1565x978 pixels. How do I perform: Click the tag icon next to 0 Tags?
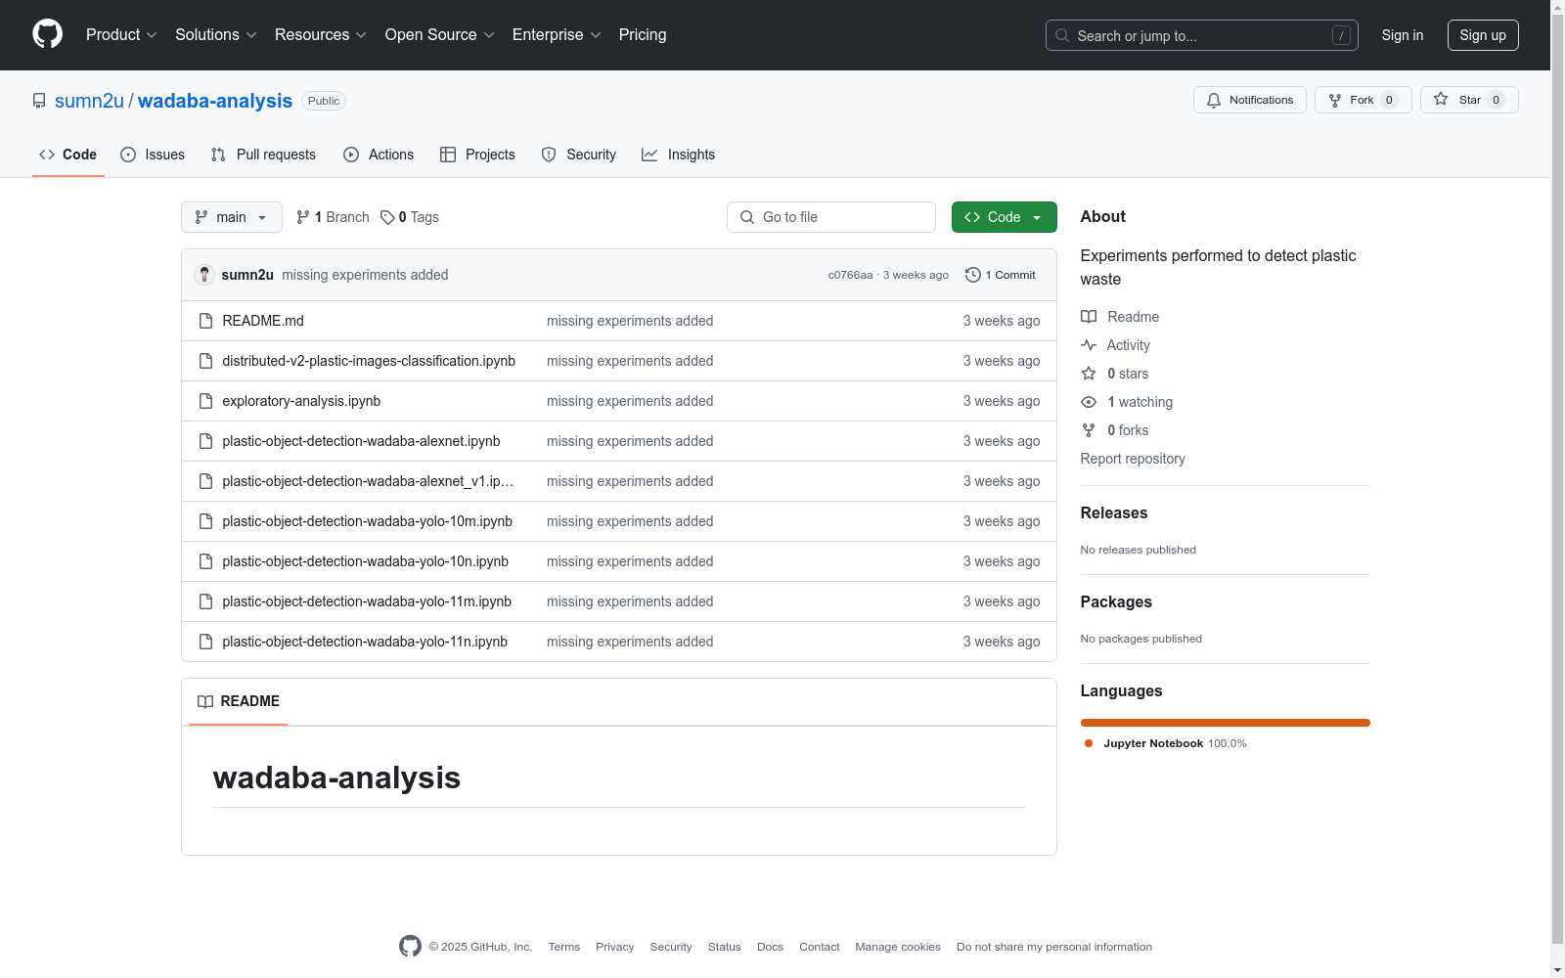pos(387,217)
